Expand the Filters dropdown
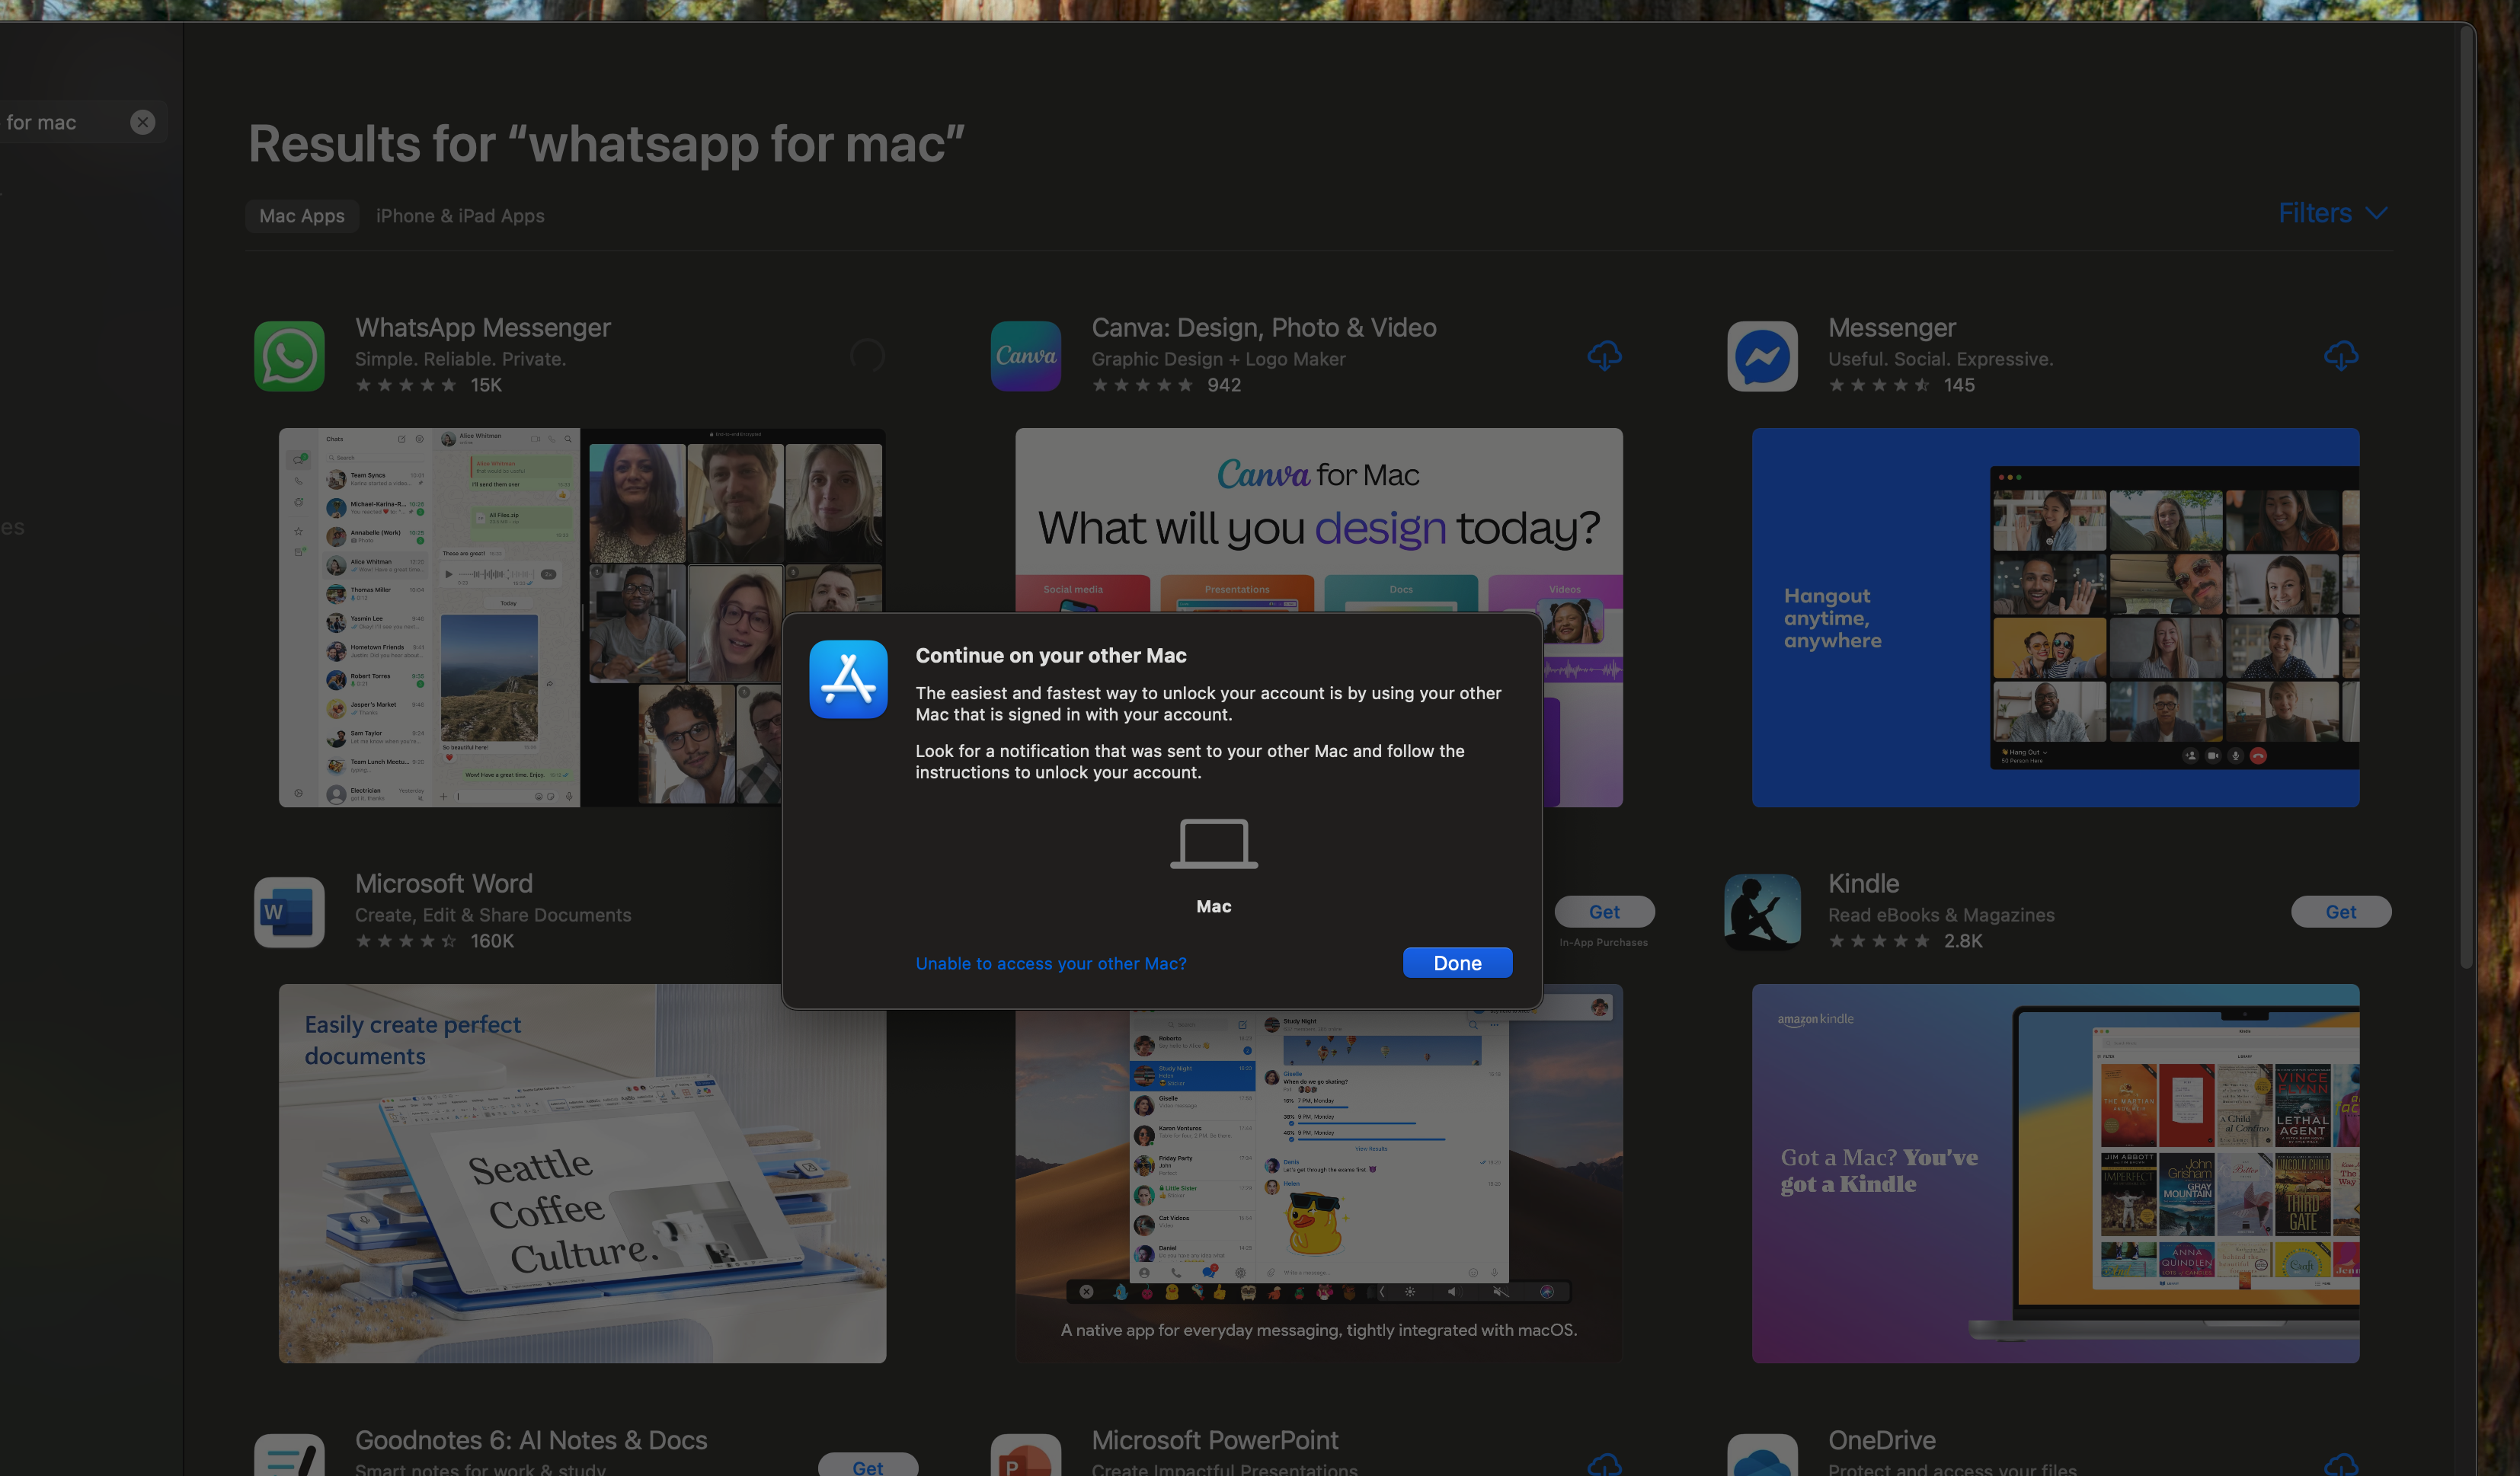The image size is (2520, 1476). 2332,214
